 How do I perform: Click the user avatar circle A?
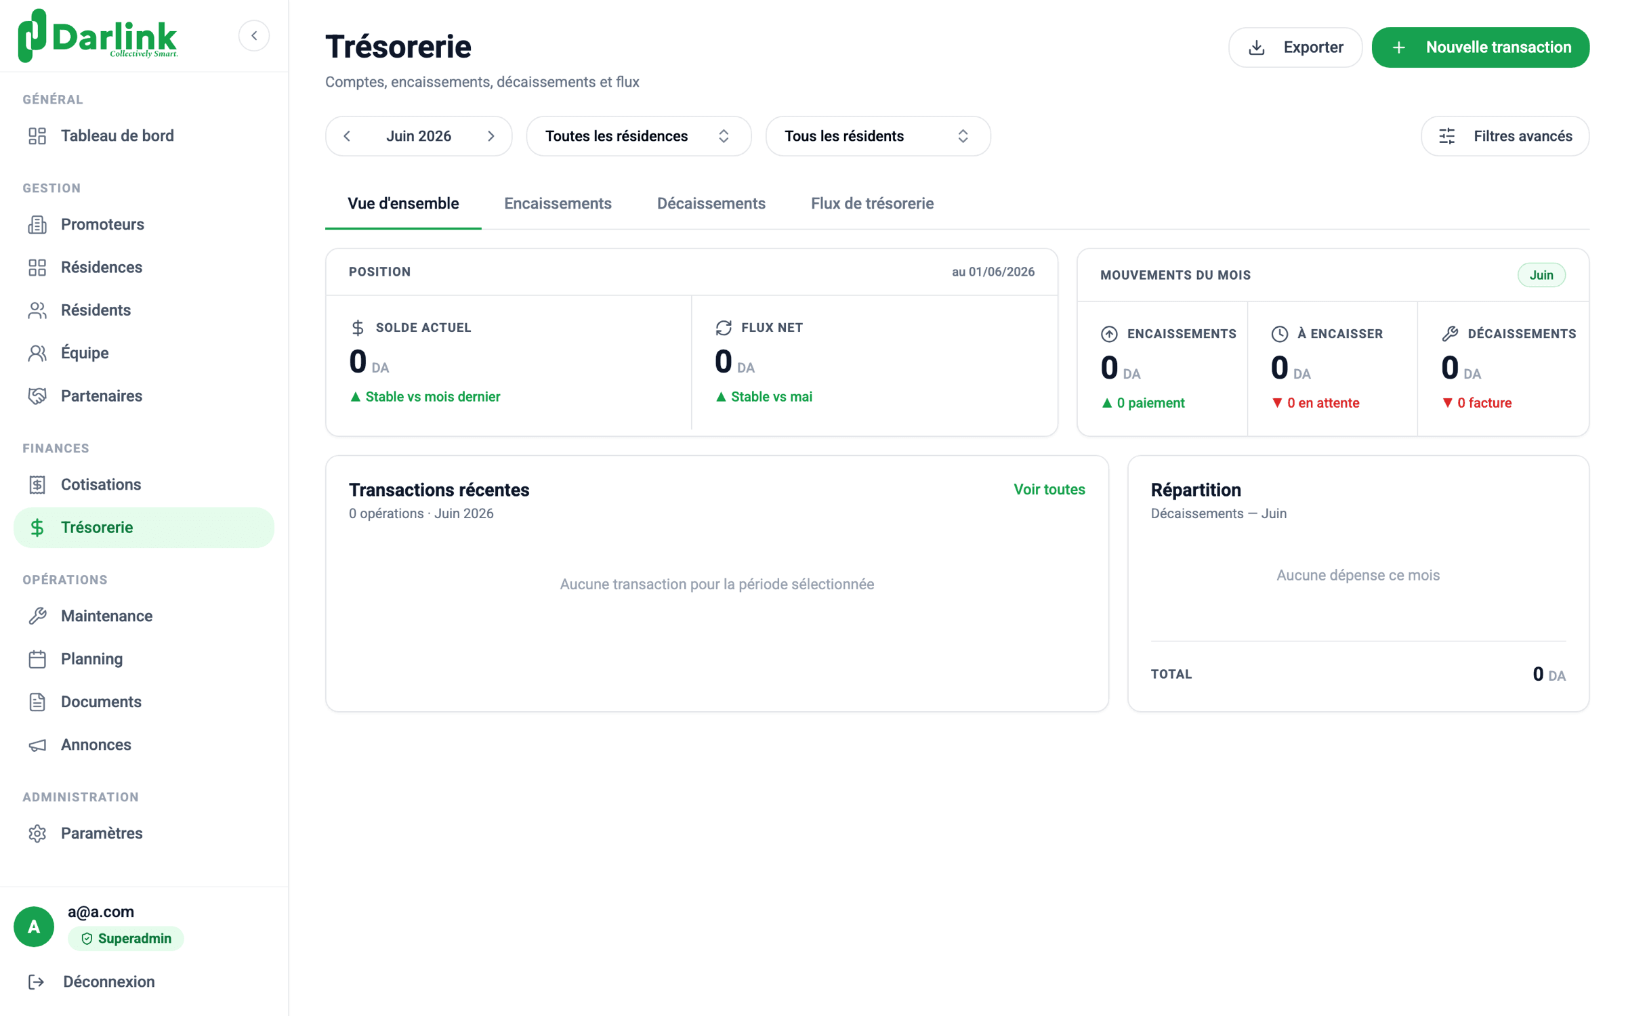coord(34,927)
